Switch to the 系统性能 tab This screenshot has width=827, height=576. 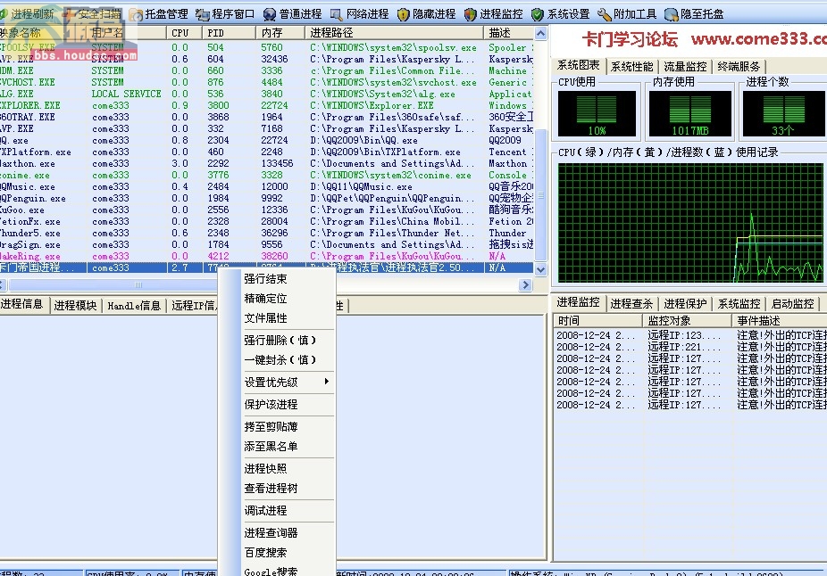tap(631, 66)
